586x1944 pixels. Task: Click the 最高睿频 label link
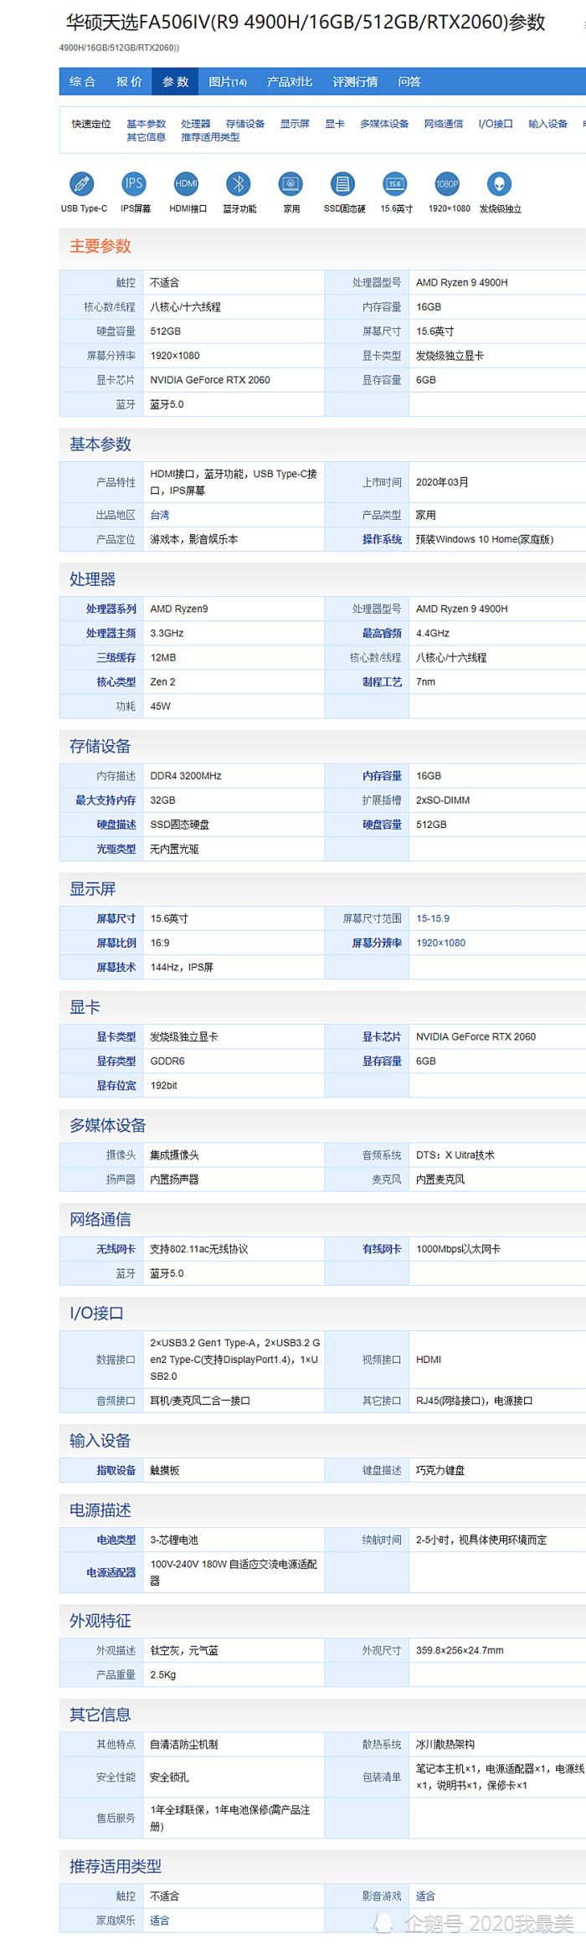point(382,633)
